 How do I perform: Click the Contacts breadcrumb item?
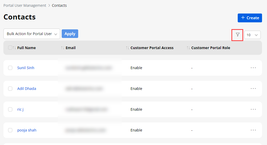[59, 5]
